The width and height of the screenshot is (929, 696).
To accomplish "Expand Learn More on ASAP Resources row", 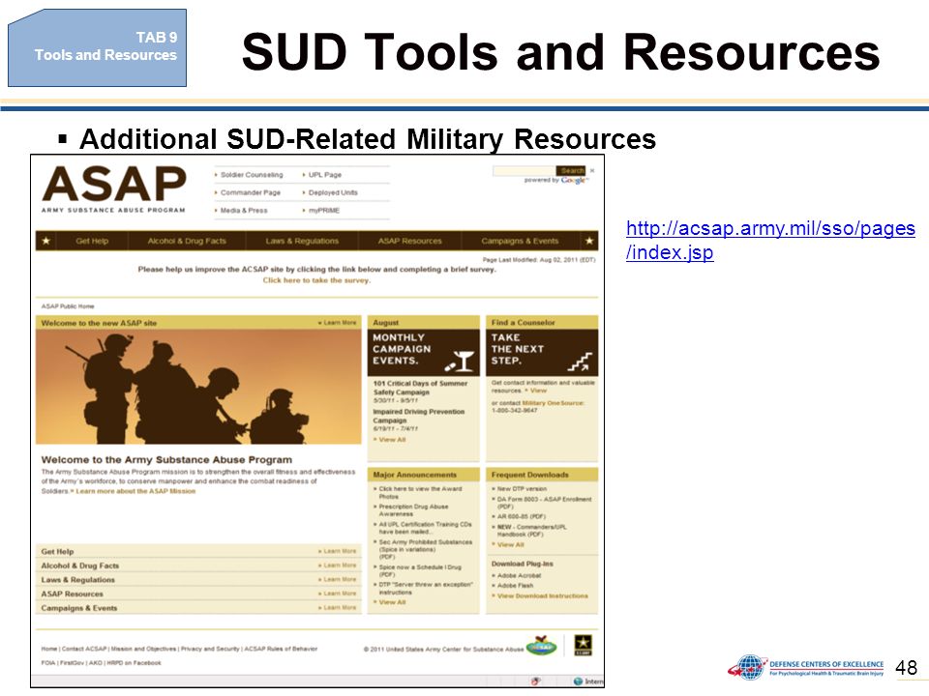I will coord(338,593).
